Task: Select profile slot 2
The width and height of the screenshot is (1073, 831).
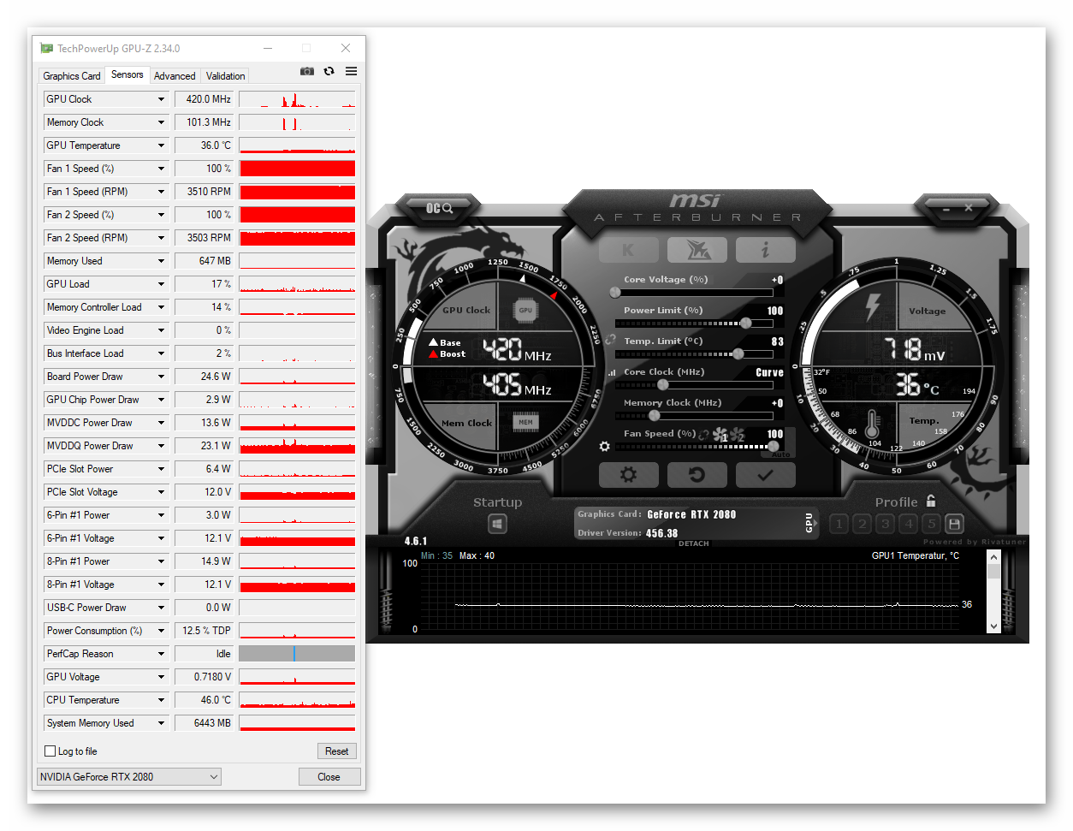Action: tap(863, 523)
